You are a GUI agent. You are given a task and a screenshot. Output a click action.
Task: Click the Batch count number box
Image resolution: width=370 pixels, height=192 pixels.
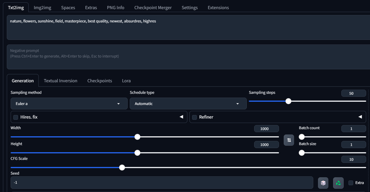pos(354,129)
